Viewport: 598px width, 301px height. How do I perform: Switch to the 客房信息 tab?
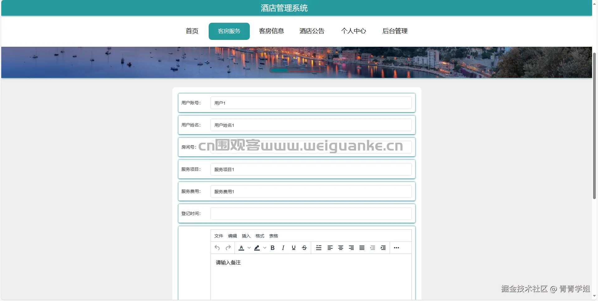[x=271, y=31]
